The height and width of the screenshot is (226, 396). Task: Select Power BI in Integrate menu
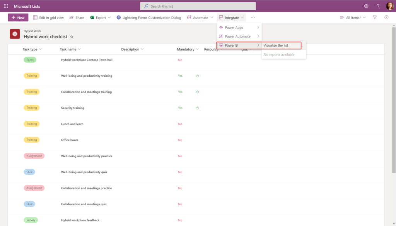239,46
